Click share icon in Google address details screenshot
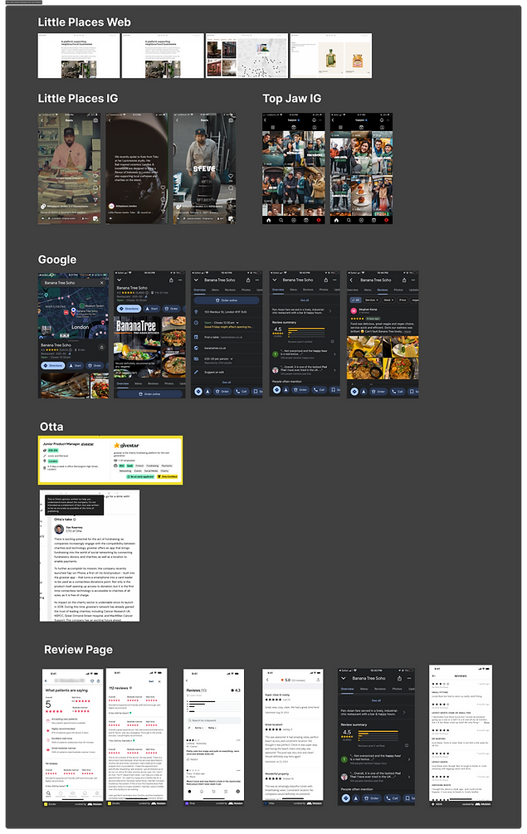Viewport: 527px width, 834px height. pyautogui.click(x=248, y=280)
